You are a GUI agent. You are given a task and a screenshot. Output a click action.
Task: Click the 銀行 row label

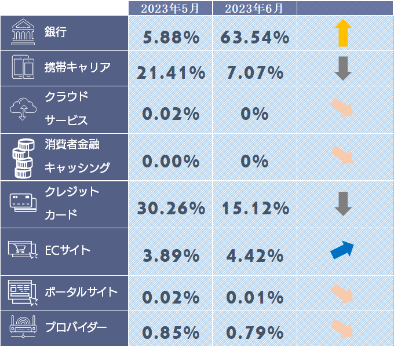pyautogui.click(x=56, y=32)
